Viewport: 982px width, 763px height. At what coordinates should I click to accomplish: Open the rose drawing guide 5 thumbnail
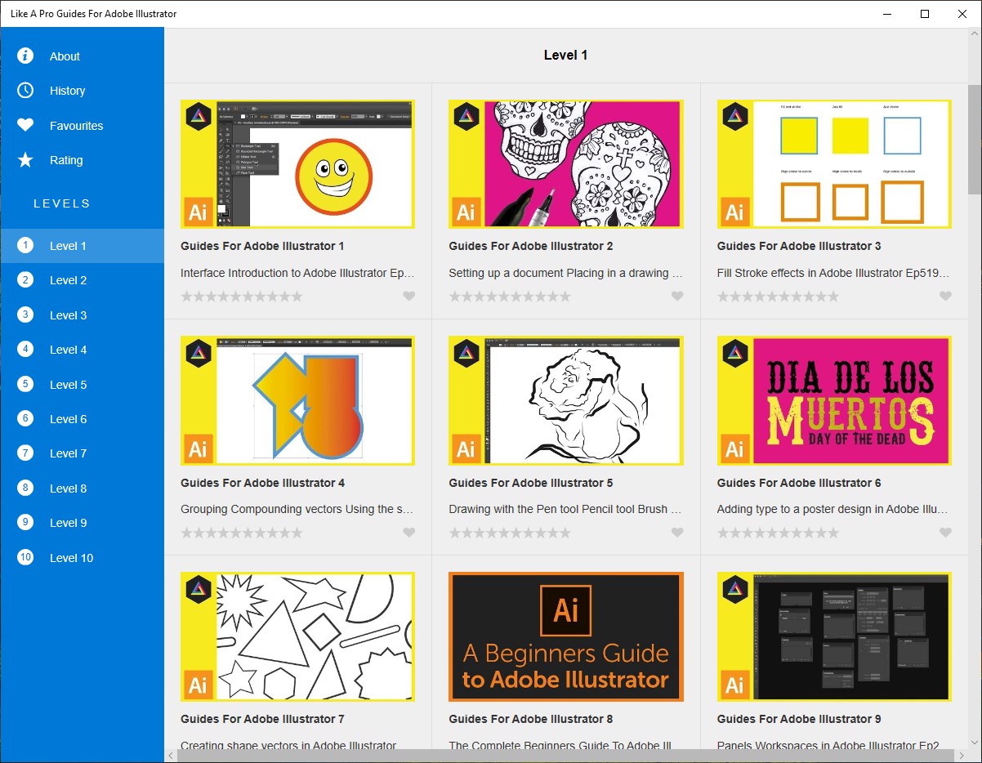tap(565, 400)
